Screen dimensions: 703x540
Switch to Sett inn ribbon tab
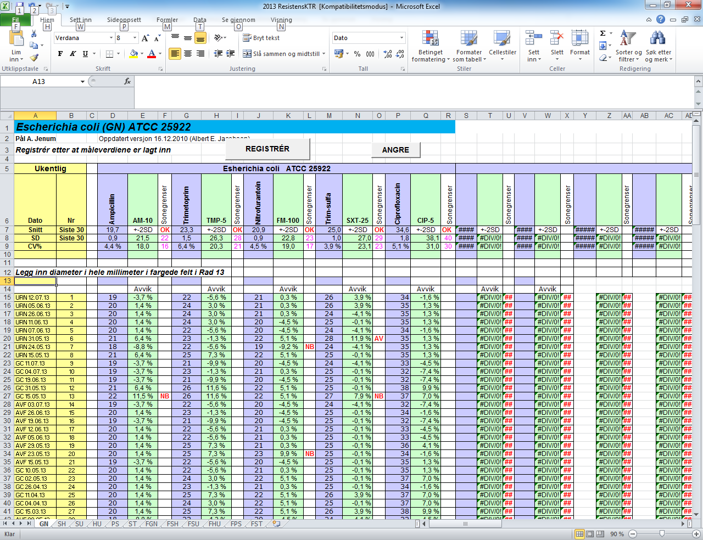click(x=80, y=20)
